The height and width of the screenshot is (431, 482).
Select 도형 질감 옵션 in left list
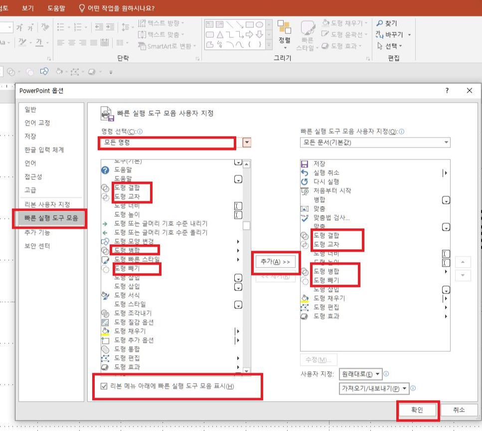point(171,322)
